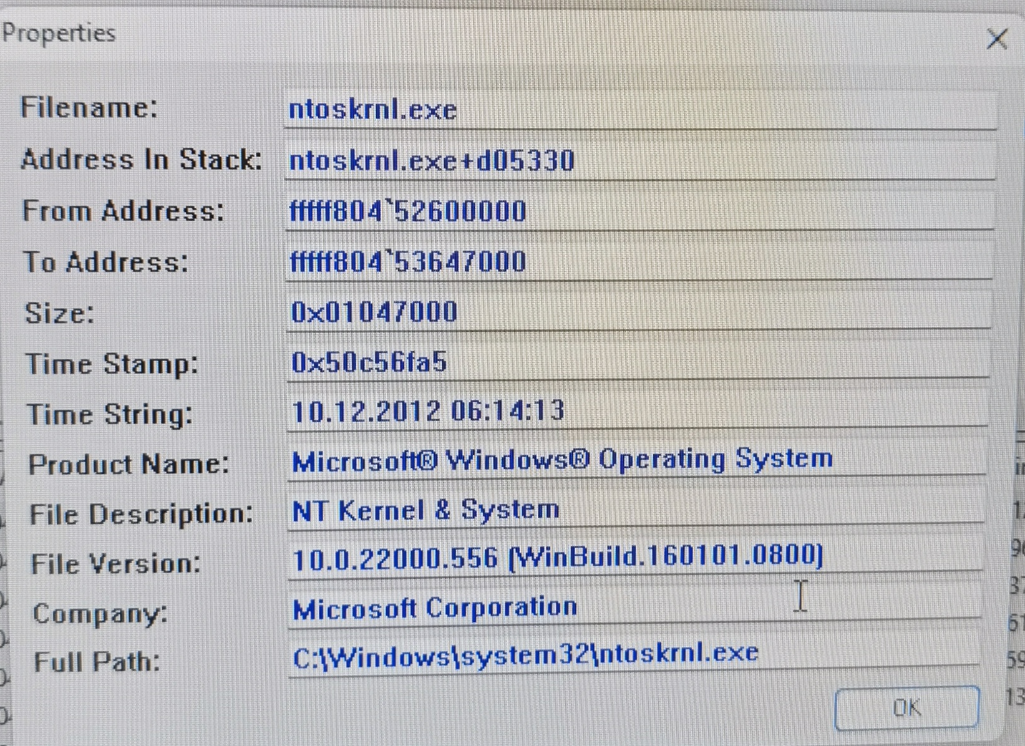Click the To Address field
Image resolution: width=1025 pixels, height=746 pixels.
pyautogui.click(x=639, y=262)
